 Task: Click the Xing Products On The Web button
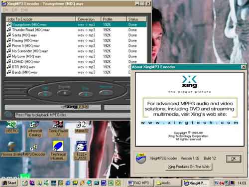click(x=189, y=167)
